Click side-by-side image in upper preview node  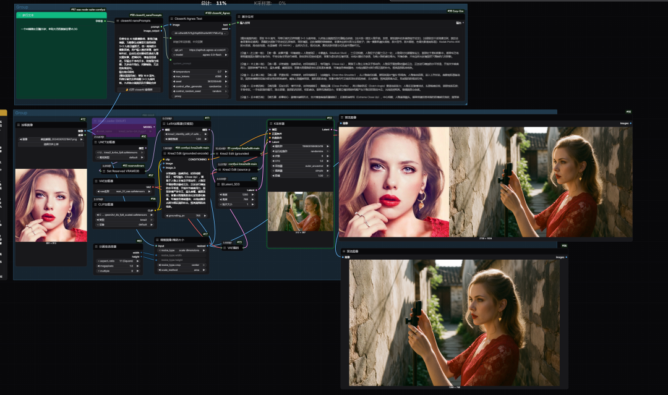486,182
